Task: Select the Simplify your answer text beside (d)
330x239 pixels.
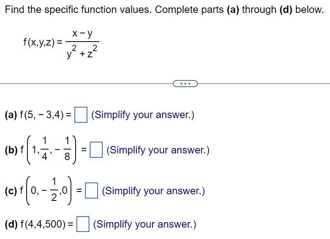Action: 144,224
